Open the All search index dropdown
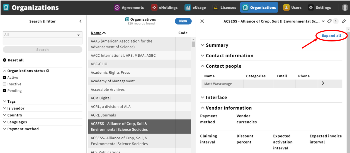 pyautogui.click(x=42, y=35)
